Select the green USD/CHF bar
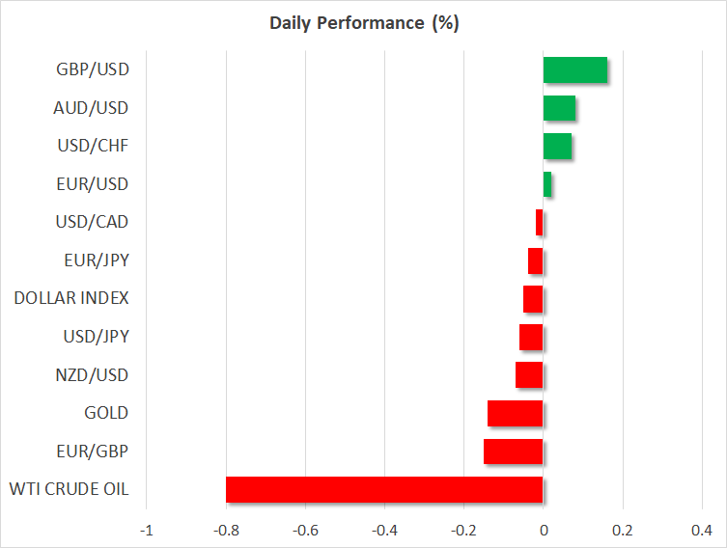The width and height of the screenshot is (727, 548). coord(557,147)
